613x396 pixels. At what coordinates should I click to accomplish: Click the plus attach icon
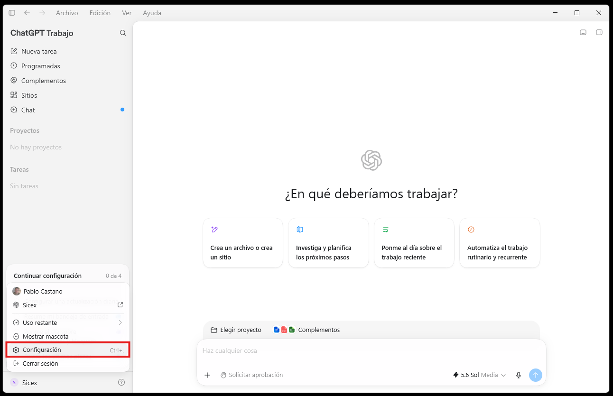tap(207, 375)
